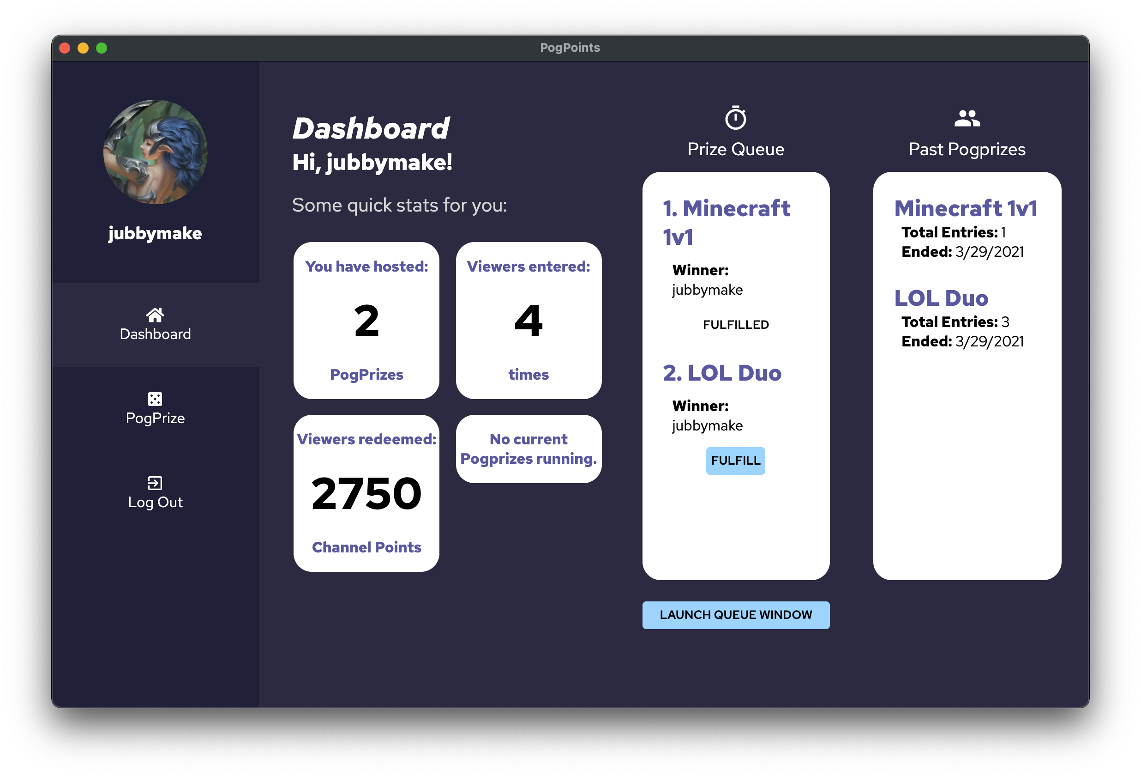This screenshot has height=776, width=1141.
Task: Open the LOL Duo past Pogprize title
Action: 941,298
